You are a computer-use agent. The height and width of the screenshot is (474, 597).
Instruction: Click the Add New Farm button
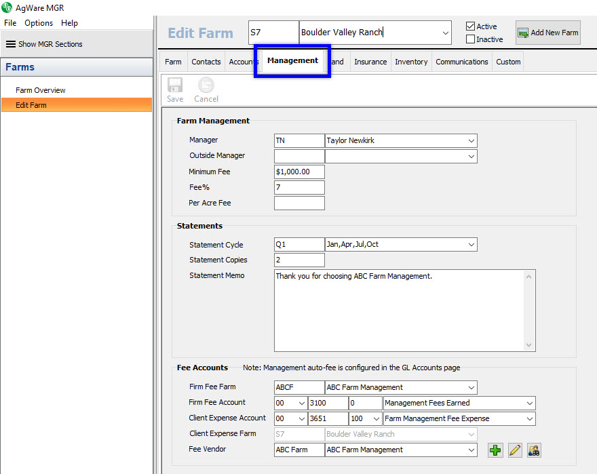pos(548,33)
